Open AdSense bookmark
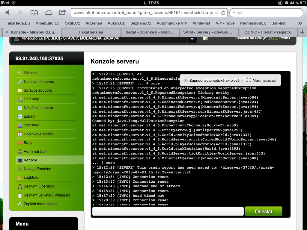This screenshot has width=307, height=230. [94, 23]
